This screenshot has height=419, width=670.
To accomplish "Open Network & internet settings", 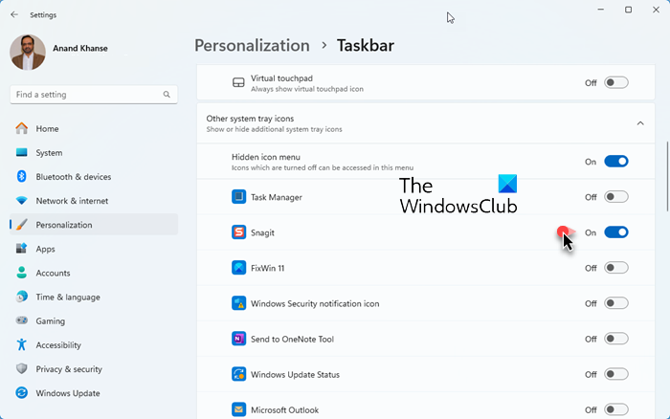I will [x=94, y=200].
